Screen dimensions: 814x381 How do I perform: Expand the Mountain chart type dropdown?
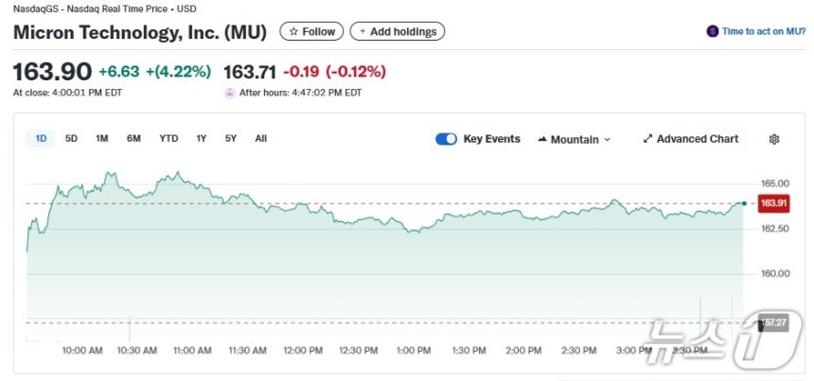(607, 140)
